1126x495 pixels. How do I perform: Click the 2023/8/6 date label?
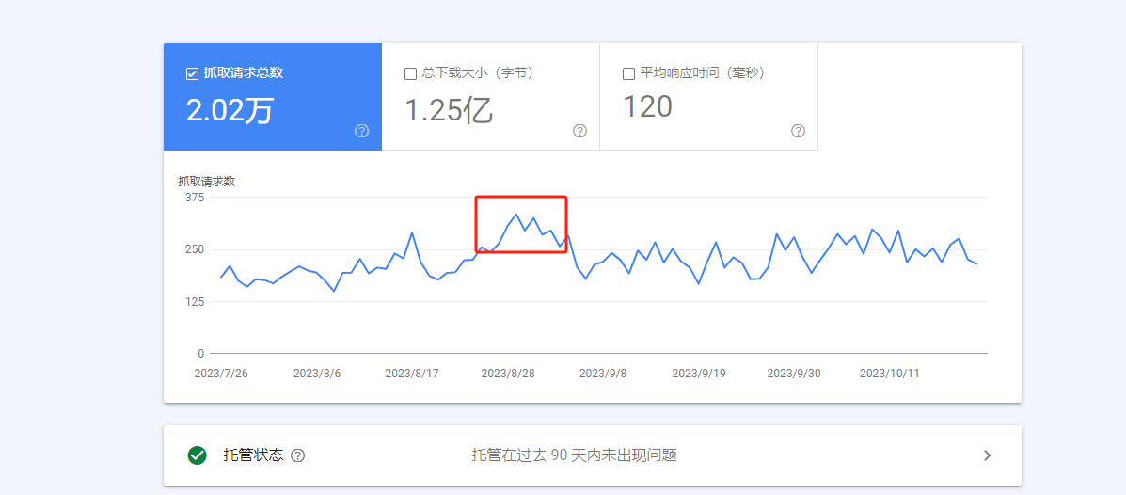coord(317,374)
